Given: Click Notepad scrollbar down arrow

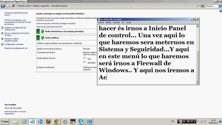Looking at the screenshot, I should (x=197, y=83).
